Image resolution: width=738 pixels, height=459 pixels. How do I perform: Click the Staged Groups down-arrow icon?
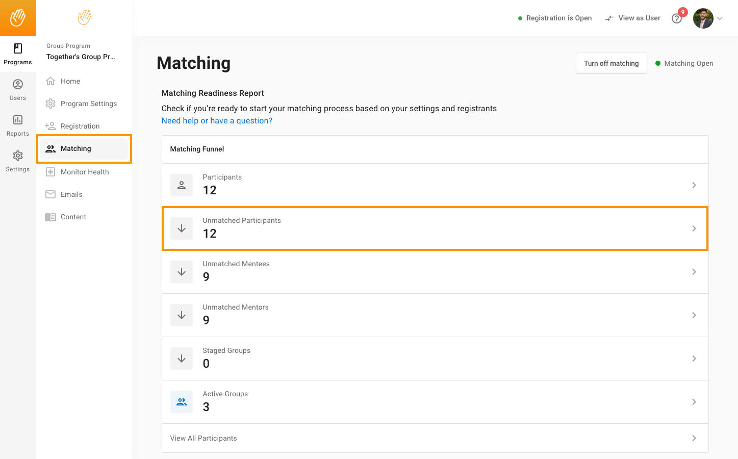182,359
